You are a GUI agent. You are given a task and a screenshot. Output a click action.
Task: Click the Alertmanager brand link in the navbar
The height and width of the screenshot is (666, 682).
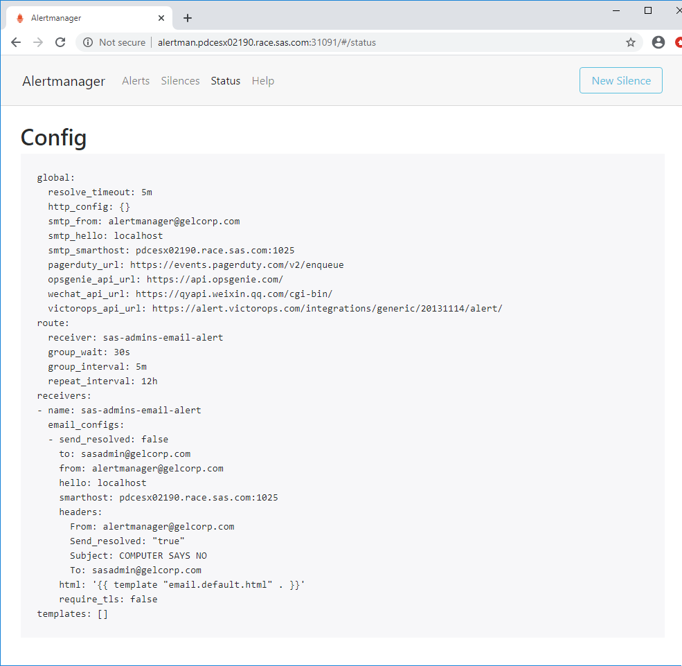[x=64, y=81]
